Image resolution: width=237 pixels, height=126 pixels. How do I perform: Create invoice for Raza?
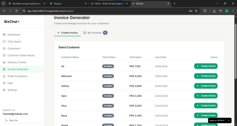pyautogui.click(x=206, y=115)
